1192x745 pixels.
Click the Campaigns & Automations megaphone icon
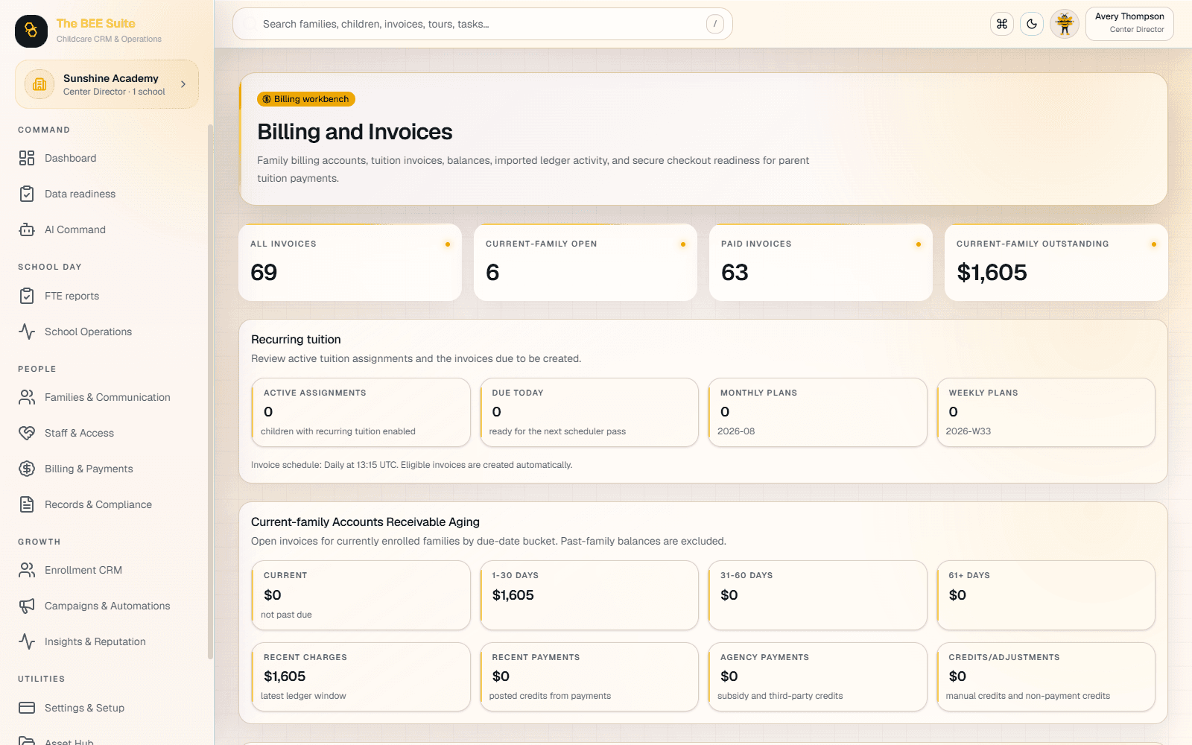click(27, 606)
